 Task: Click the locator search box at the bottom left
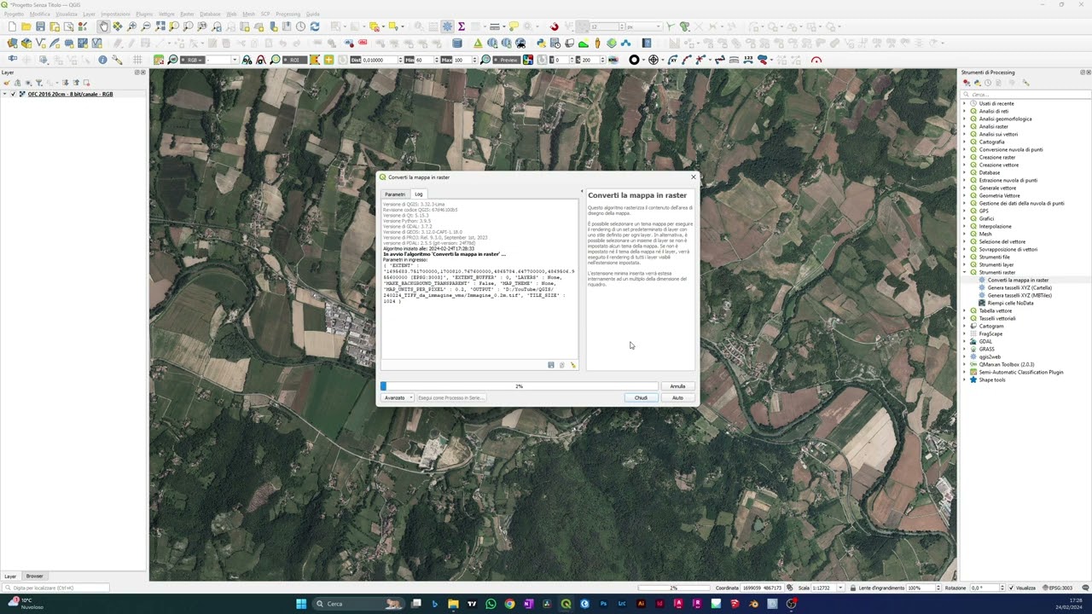[x=55, y=588]
